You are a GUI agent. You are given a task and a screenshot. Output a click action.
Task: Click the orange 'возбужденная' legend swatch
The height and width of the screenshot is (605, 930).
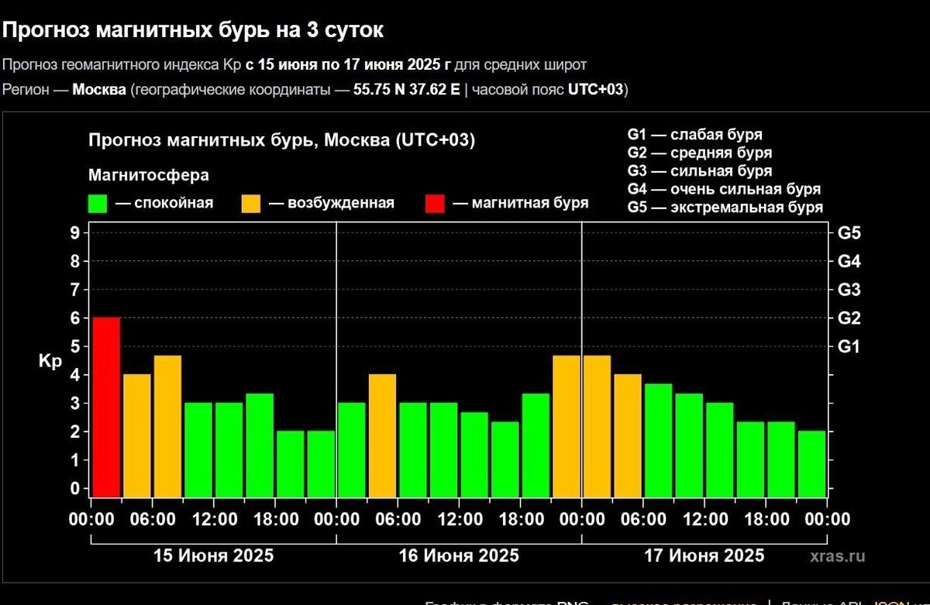251,204
